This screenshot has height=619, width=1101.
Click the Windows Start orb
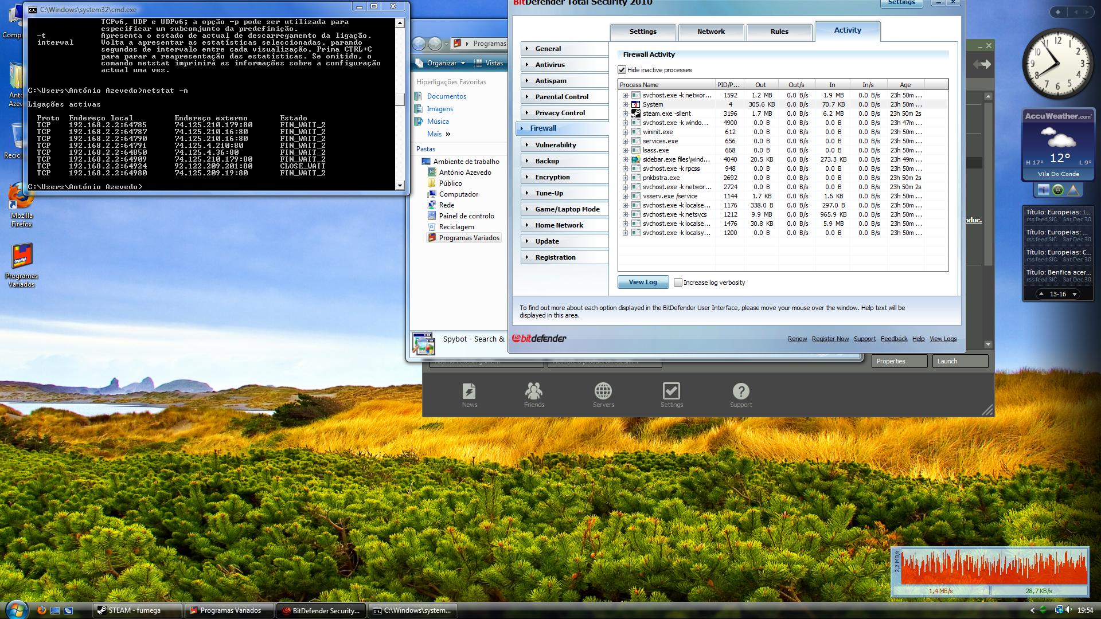click(x=15, y=609)
